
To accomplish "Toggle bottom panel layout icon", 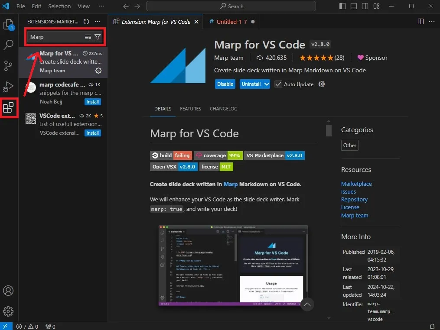I will 354,6.
